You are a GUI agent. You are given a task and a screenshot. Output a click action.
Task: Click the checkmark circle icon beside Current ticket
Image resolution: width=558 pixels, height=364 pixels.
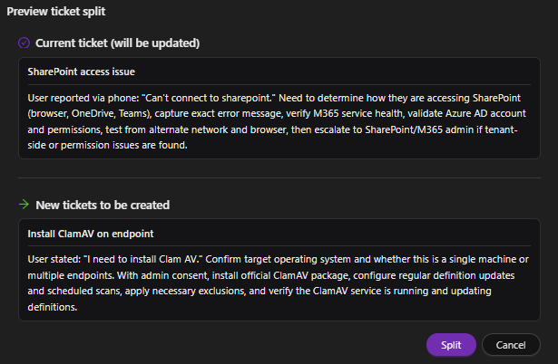pos(24,43)
